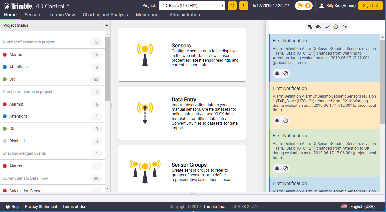Viewport: 386px width, 212px height.
Task: Click the sensor Ok count of 53
Action: coord(96,79)
